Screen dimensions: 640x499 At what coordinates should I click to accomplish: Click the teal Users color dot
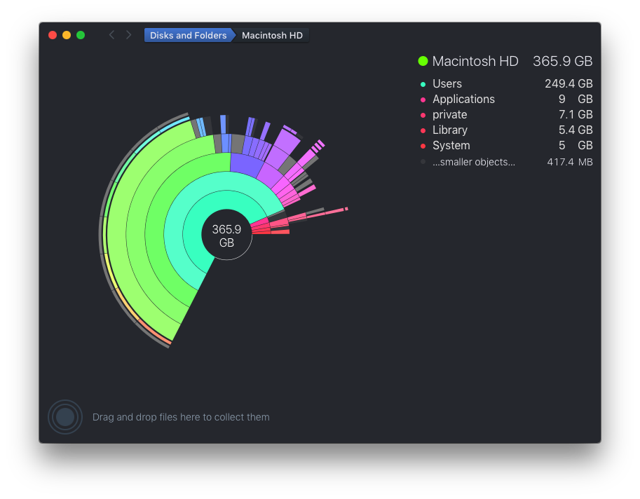[423, 85]
